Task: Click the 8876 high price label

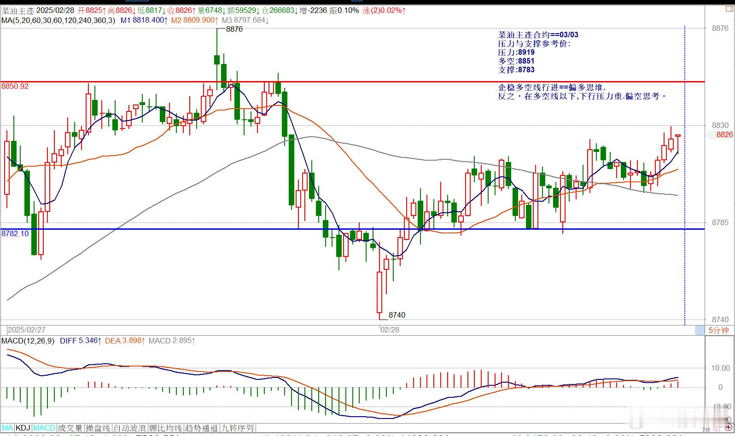Action: point(234,29)
